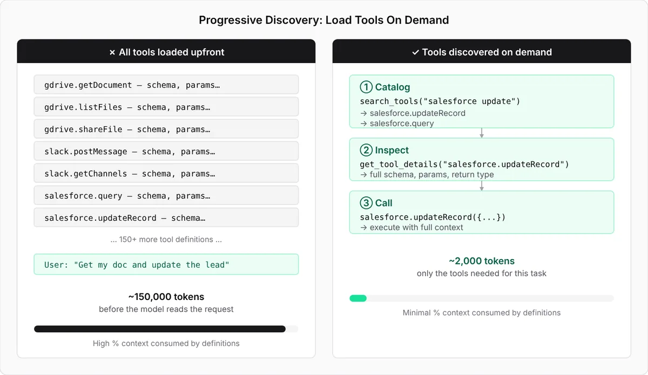Click the 'Tools discovered on demand' header
The image size is (648, 375).
482,52
